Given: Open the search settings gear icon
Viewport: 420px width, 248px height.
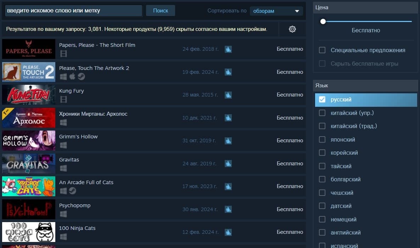Looking at the screenshot, I should 292,29.
